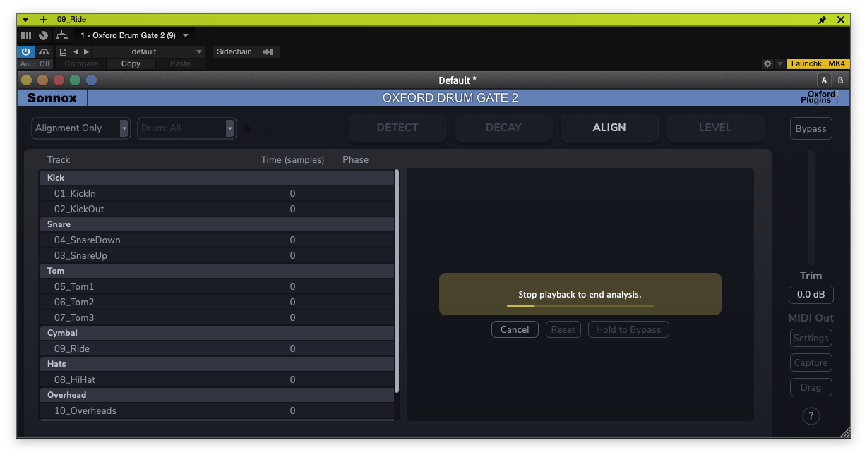Cancel the alignment analysis

[x=515, y=329]
